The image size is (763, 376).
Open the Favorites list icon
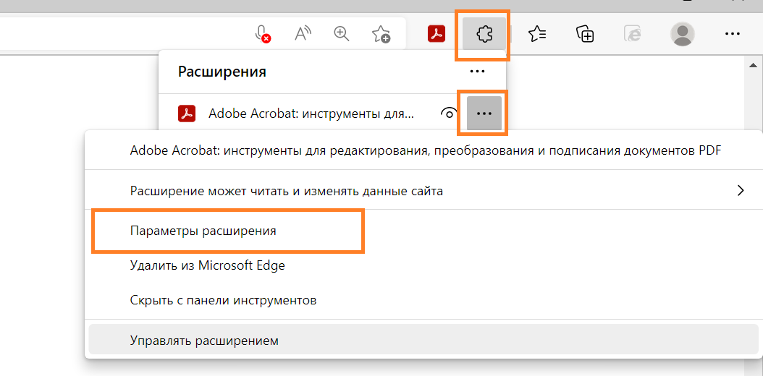(x=537, y=34)
